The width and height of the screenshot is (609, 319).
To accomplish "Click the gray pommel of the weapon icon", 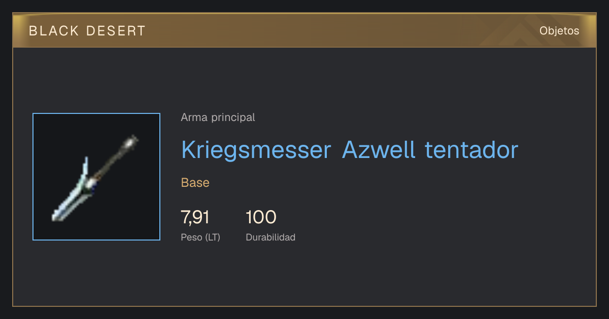I will click(131, 142).
